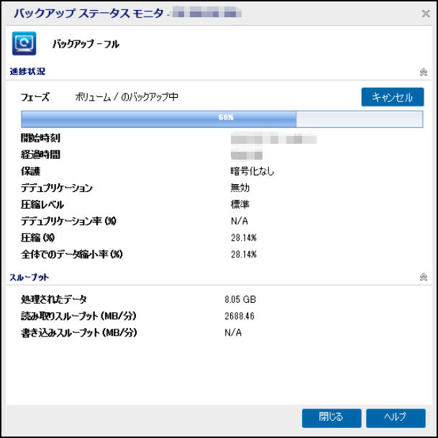Select the phase text ボリューム / のバックアップ中
Screen dimensions: 438x438
tap(127, 97)
